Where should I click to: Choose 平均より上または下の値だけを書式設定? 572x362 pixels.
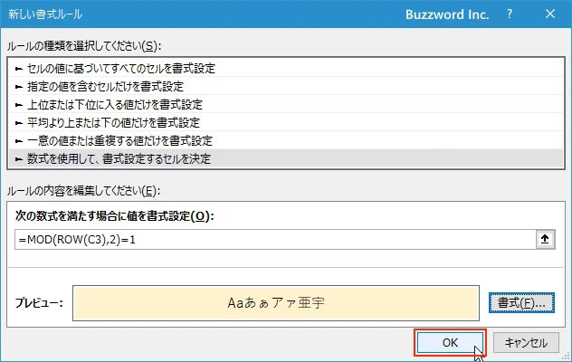pos(286,122)
